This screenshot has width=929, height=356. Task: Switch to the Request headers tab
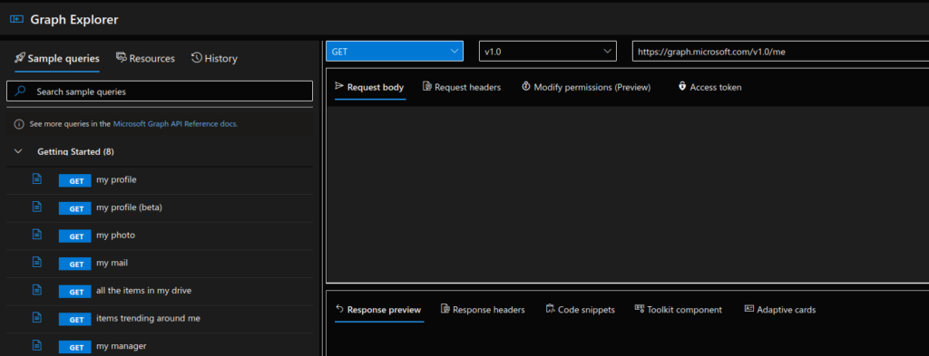[462, 87]
